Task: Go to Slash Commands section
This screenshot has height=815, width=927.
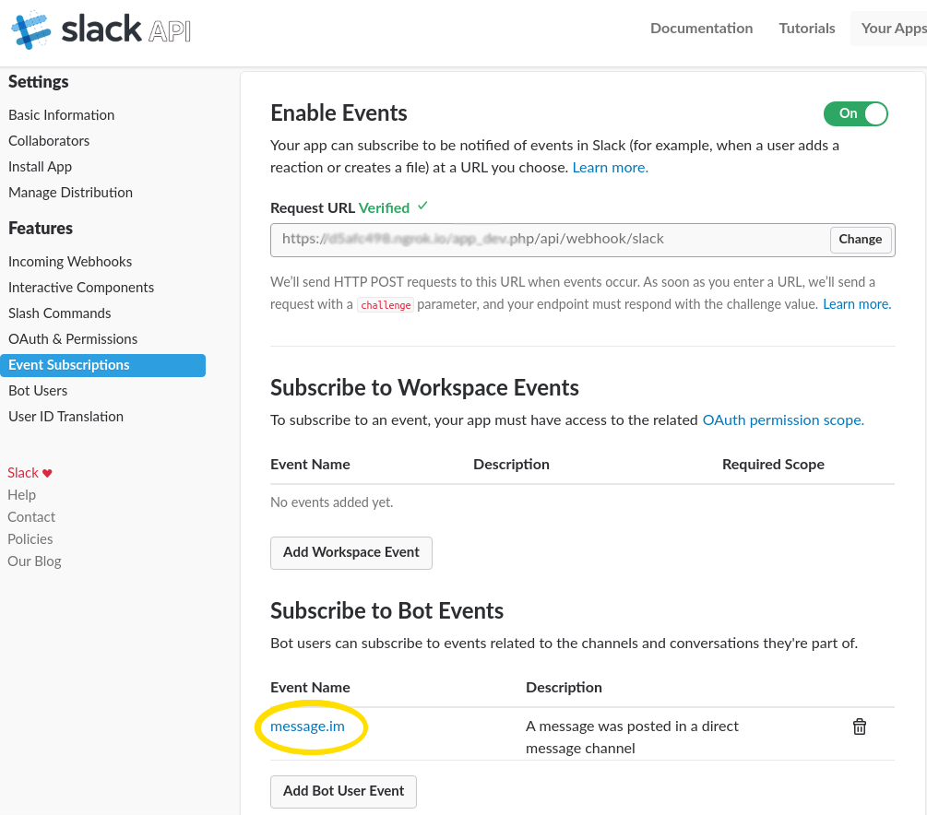Action: pyautogui.click(x=60, y=313)
